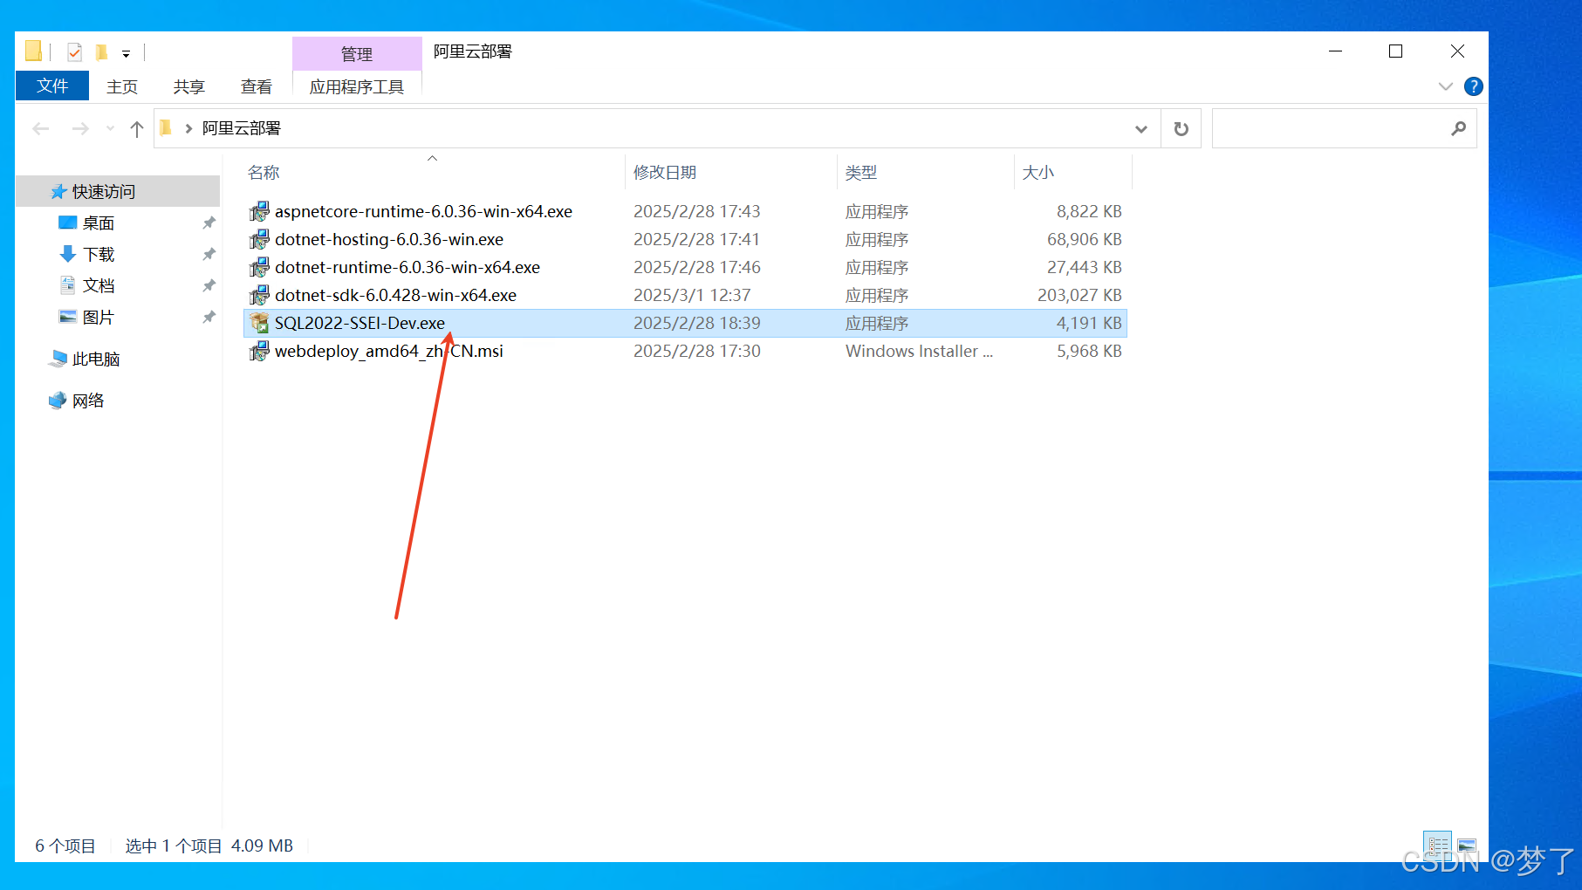
Task: Select 此电脑 in the navigation pane
Action: (95, 359)
